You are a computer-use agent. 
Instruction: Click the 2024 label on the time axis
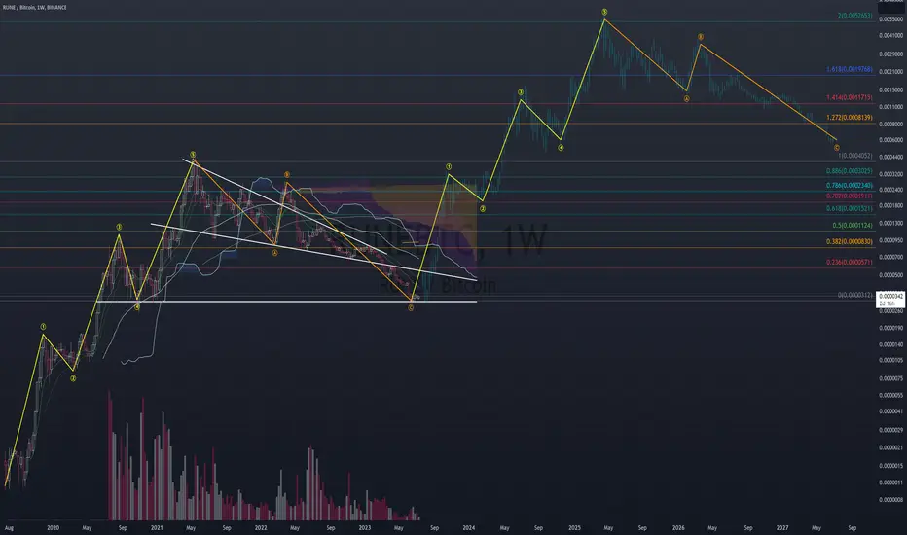(x=469, y=528)
